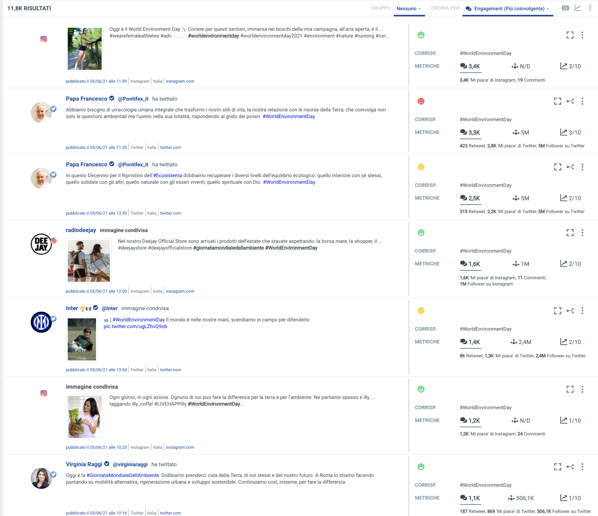598x516 pixels.
Task: Open twitter.com source link of Inter tweet
Action: tap(170, 370)
